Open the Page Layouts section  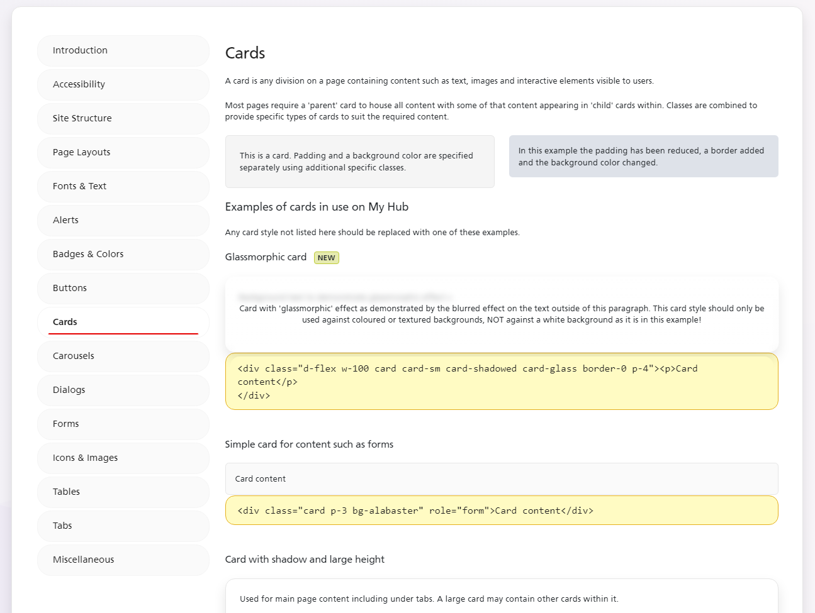point(123,152)
